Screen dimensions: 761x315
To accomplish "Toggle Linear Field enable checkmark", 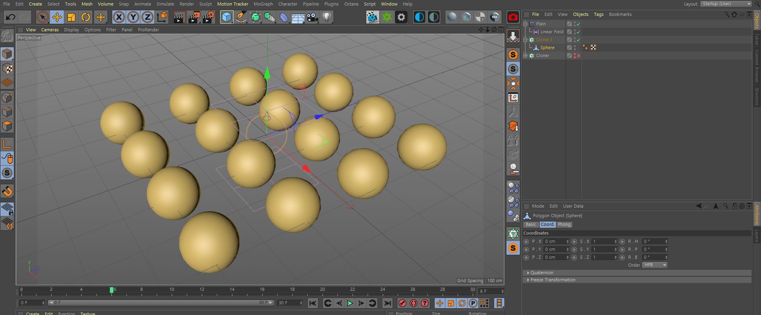I will click(579, 32).
